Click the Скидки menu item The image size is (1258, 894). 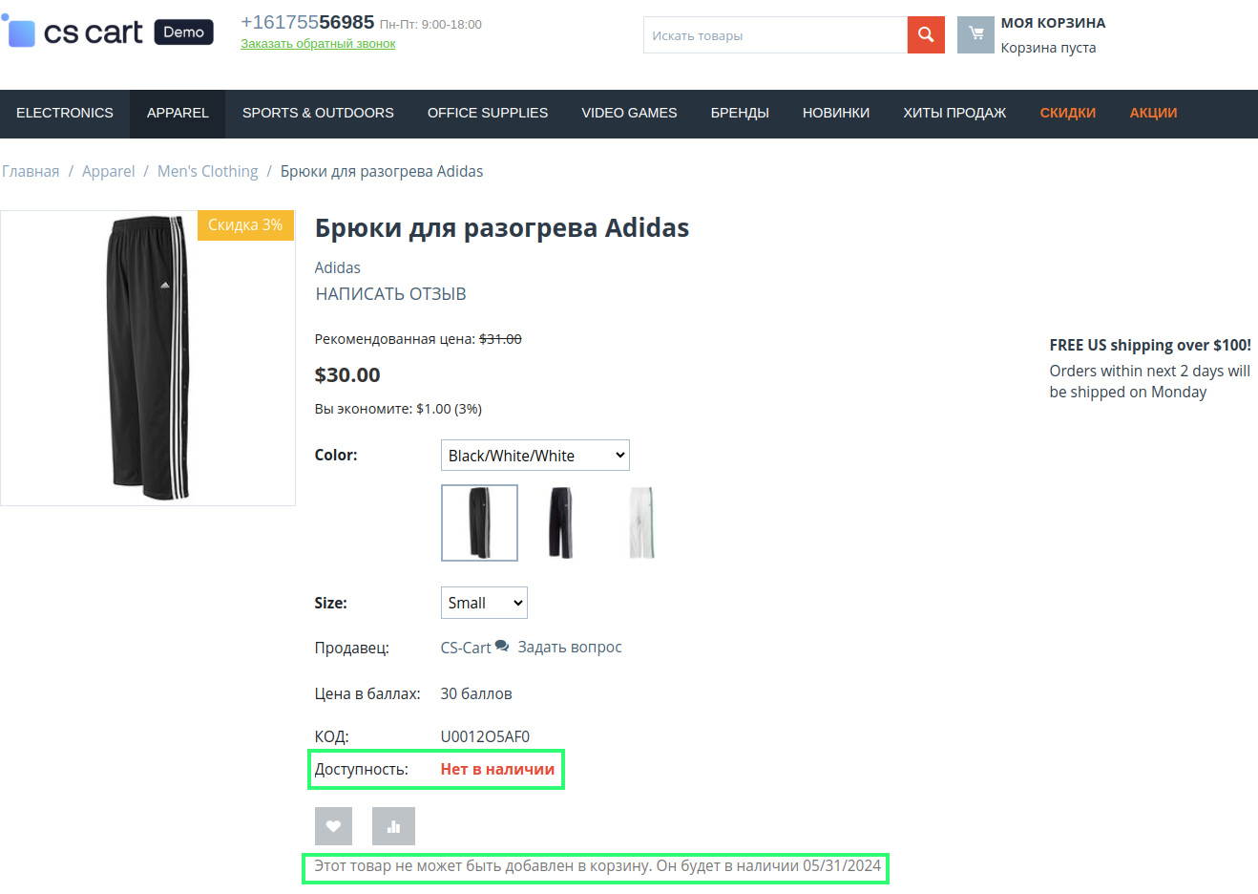pos(1067,113)
